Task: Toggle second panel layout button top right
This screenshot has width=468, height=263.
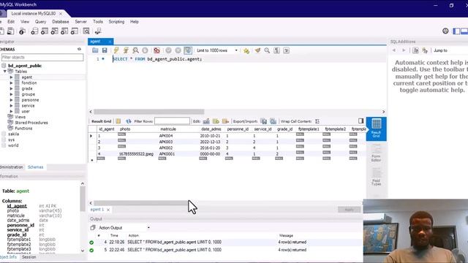Action: (464, 31)
